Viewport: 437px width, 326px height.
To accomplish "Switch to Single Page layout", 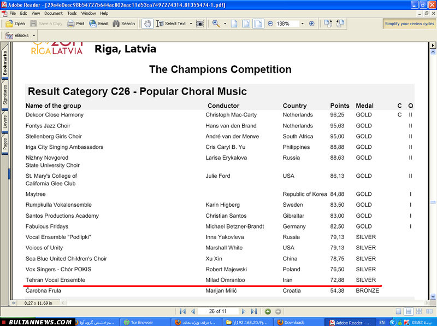I will (x=399, y=311).
